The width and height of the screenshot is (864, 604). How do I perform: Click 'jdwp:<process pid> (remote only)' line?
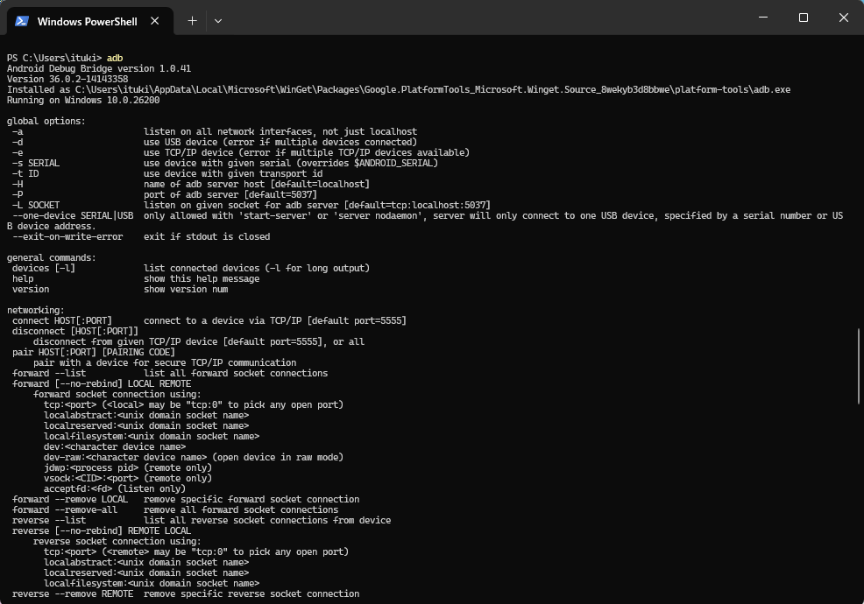point(128,467)
